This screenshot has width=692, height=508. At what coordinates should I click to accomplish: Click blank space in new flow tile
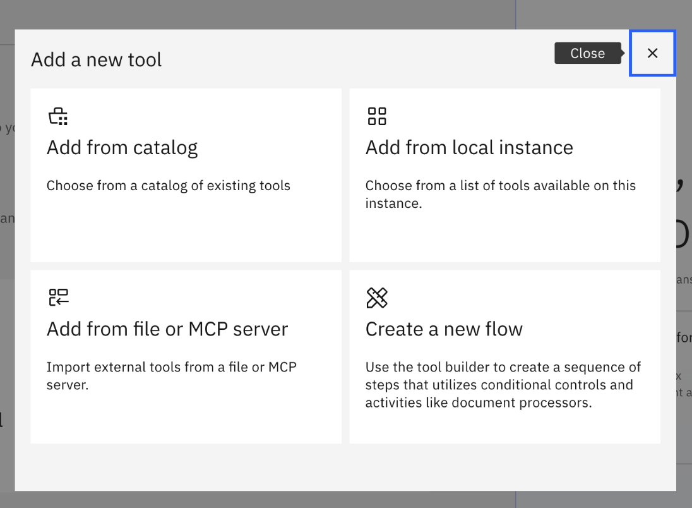pos(505,426)
